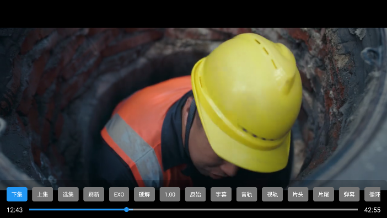The image size is (387, 218).
Task: Toggle hardware decoding 硬解
Action: coord(144,194)
